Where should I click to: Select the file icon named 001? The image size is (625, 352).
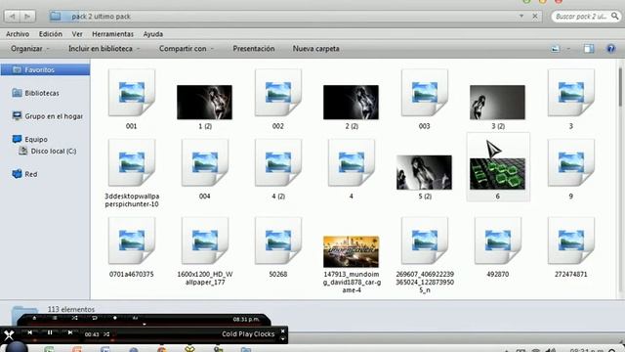pyautogui.click(x=132, y=94)
